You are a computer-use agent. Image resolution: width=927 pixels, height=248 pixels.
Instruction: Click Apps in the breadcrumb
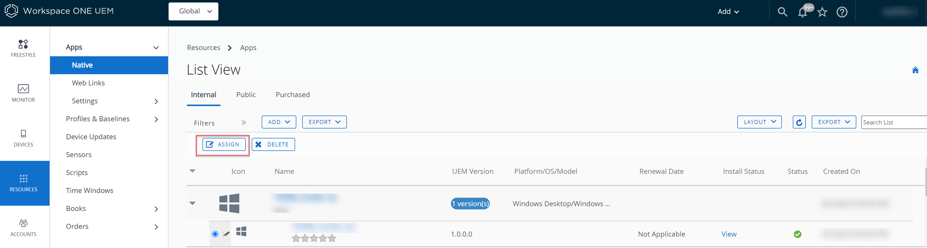click(x=248, y=48)
